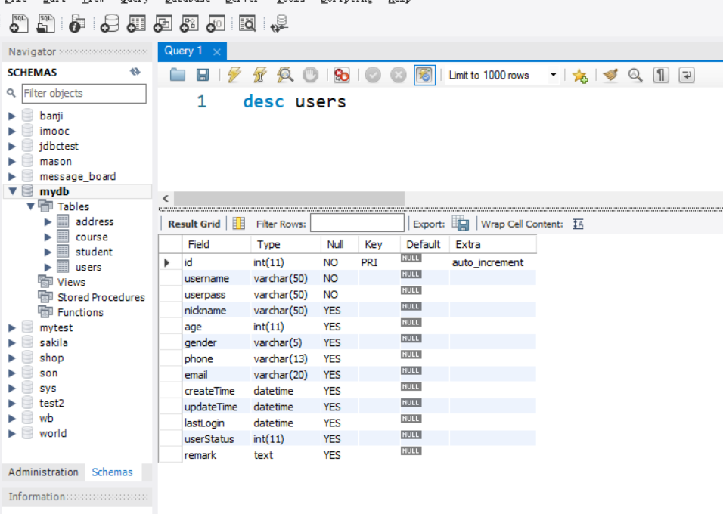Click the Beautify query broom icon
723x514 pixels.
coord(610,75)
